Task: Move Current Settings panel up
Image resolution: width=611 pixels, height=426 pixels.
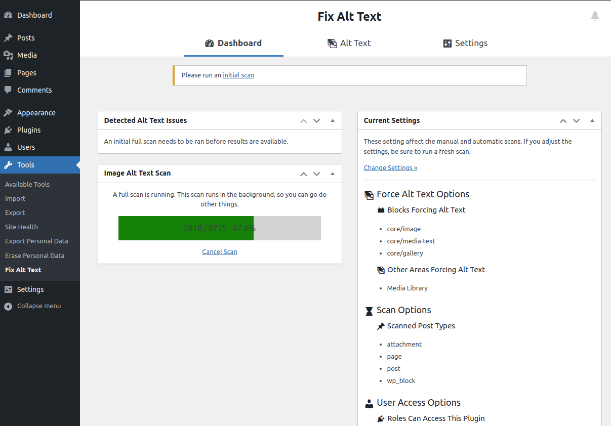Action: pos(563,121)
